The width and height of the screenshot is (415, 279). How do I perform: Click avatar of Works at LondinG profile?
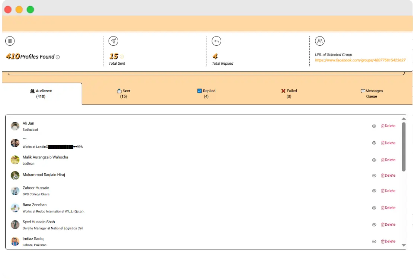pyautogui.click(x=15, y=143)
